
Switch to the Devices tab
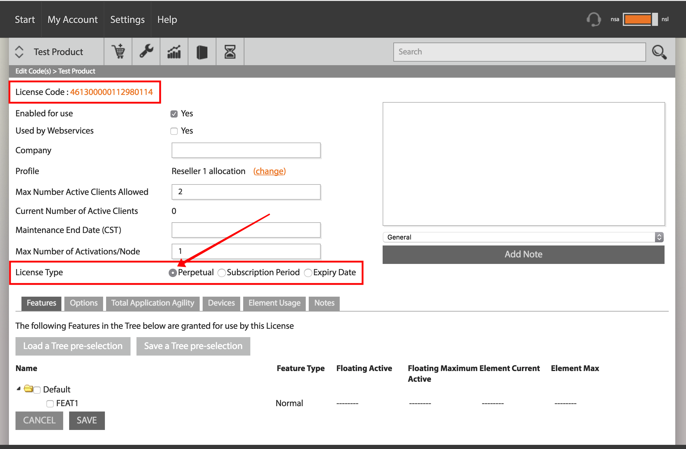(x=221, y=303)
